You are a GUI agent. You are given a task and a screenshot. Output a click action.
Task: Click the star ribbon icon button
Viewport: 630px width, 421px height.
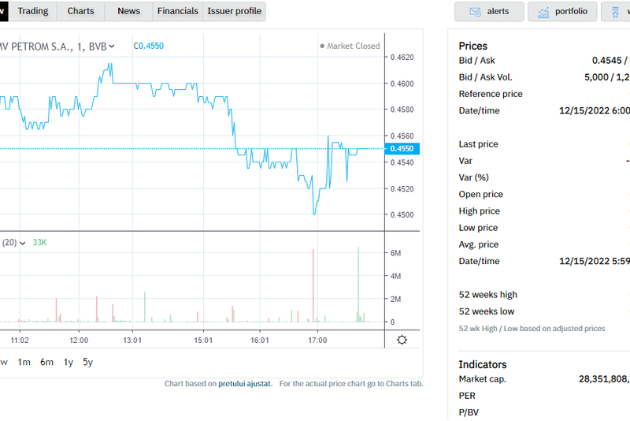[616, 12]
